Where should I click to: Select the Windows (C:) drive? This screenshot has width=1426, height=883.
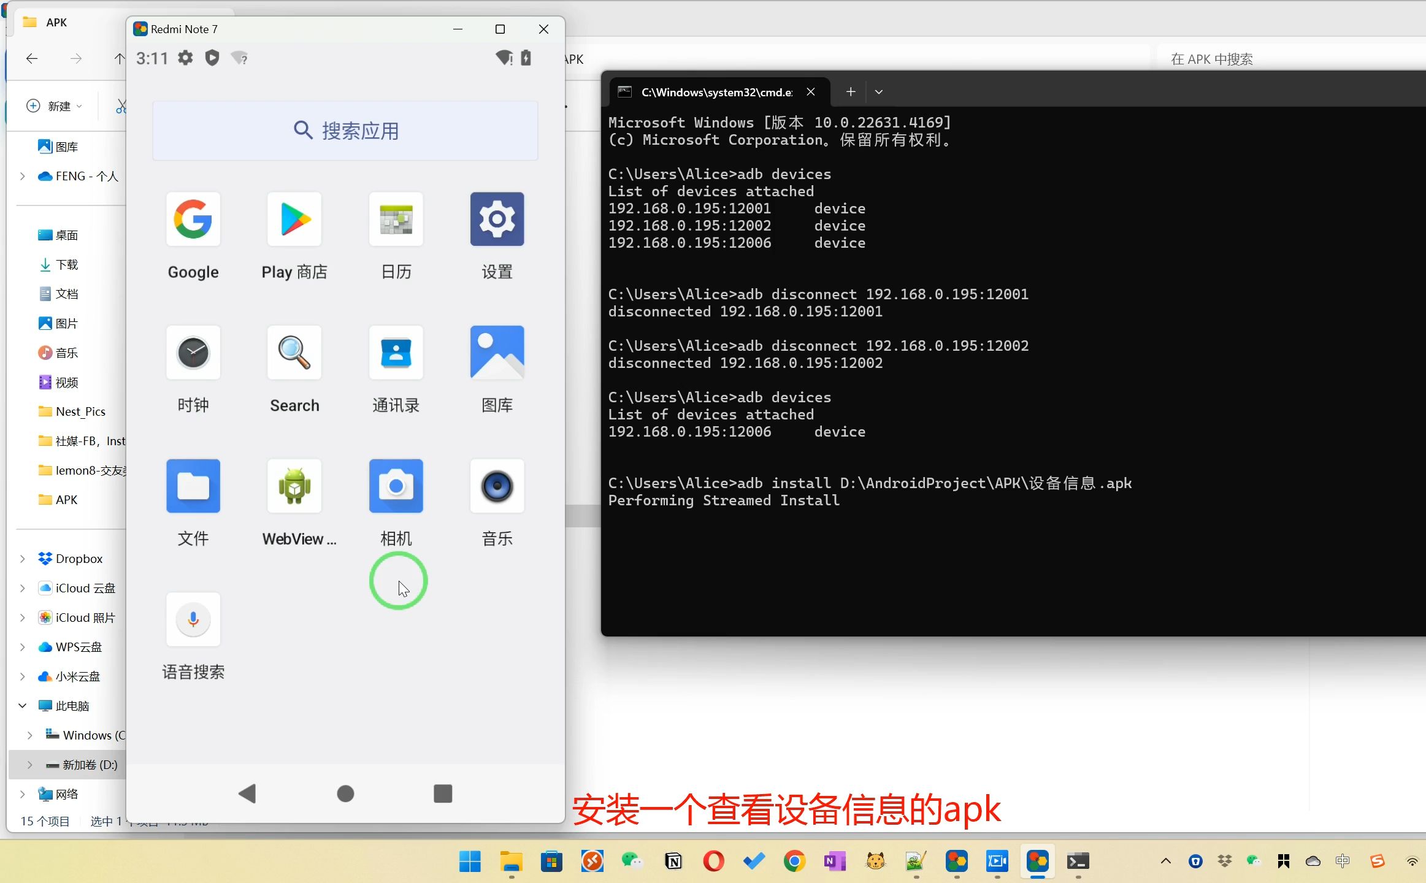[x=86, y=735]
